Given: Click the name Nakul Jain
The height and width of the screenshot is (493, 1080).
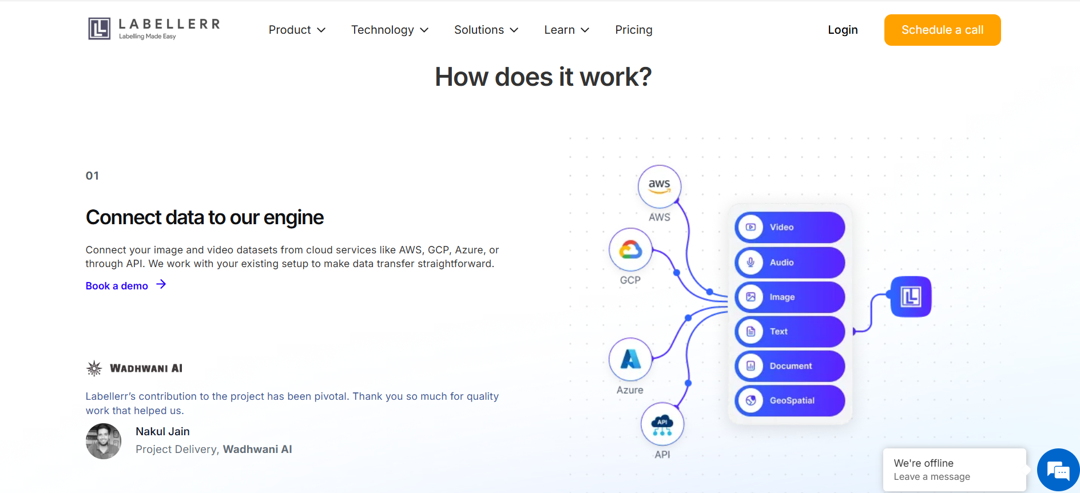Looking at the screenshot, I should pyautogui.click(x=162, y=432).
